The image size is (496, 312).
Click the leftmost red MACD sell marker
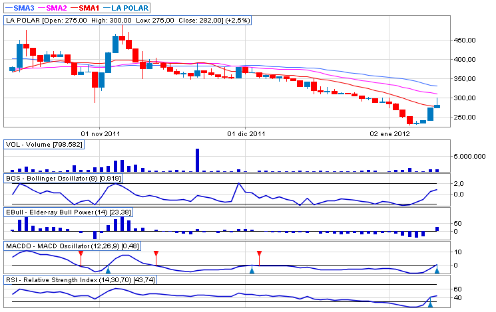81,254
